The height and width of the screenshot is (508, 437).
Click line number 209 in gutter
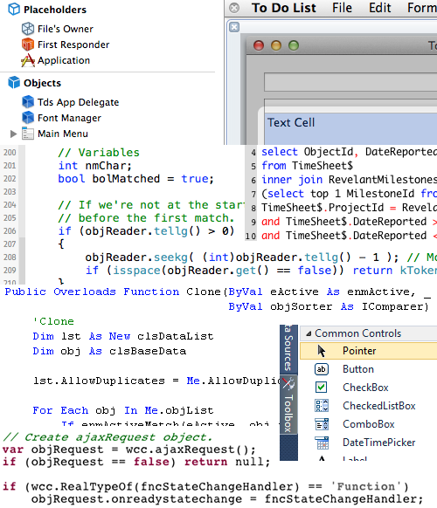10,271
